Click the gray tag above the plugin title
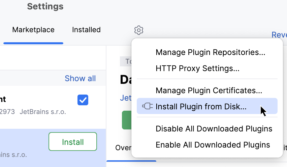Viewport: 287px width, 167px height. [x=126, y=61]
